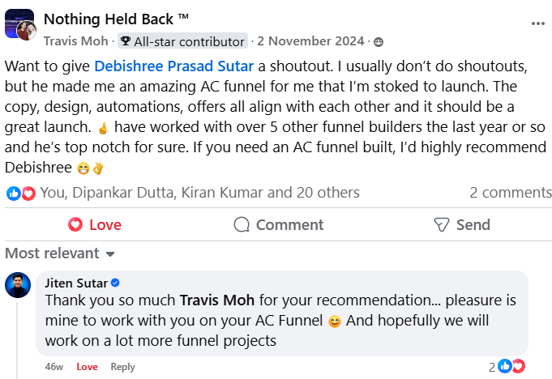
Task: Expand the Most relevant comment sorting dropdown
Action: click(60, 253)
